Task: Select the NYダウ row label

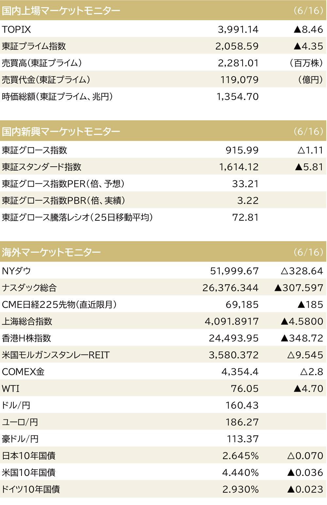Action: pyautogui.click(x=16, y=271)
